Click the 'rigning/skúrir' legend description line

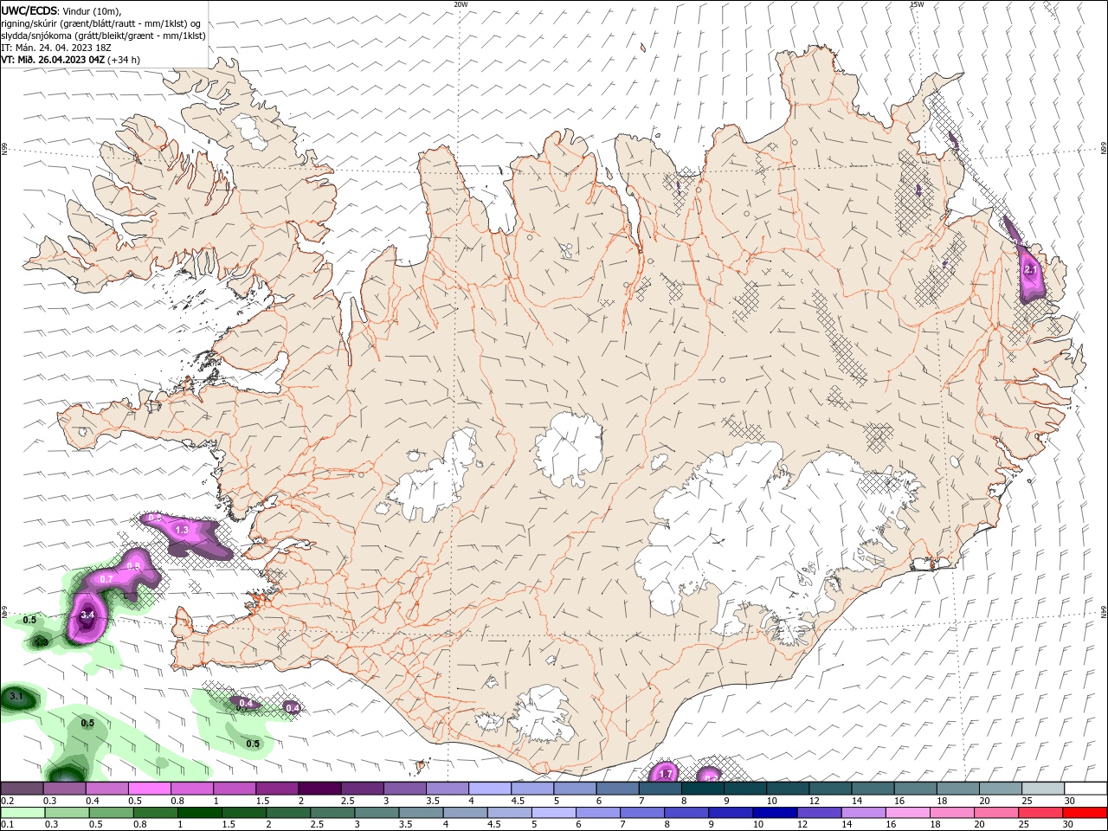[101, 23]
